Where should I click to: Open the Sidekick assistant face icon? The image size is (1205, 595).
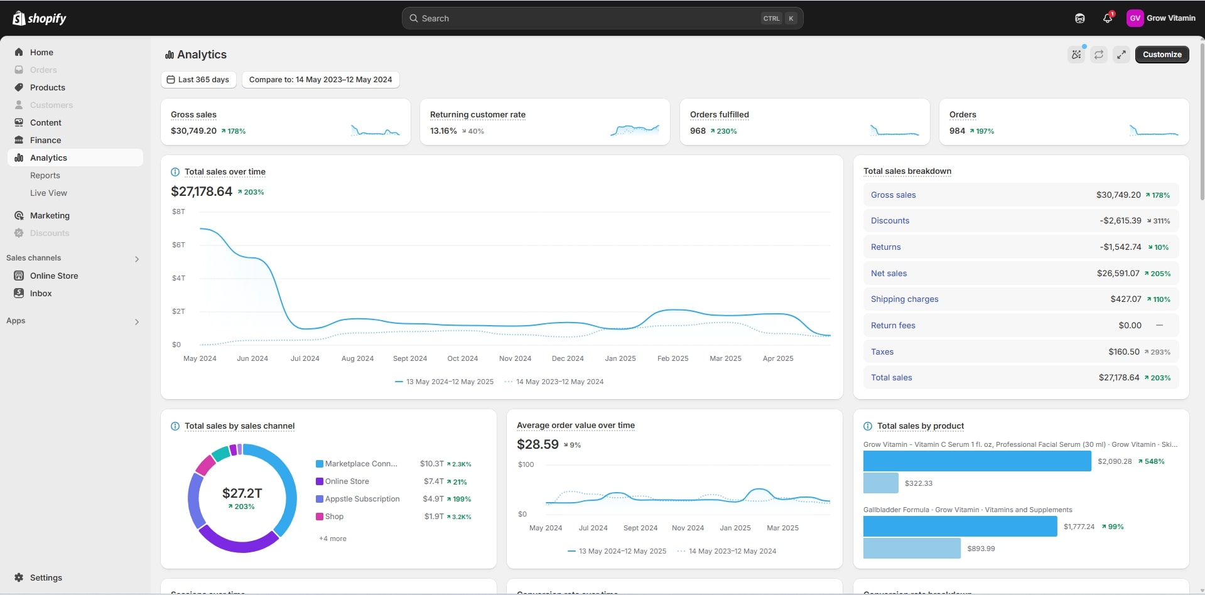click(1079, 18)
